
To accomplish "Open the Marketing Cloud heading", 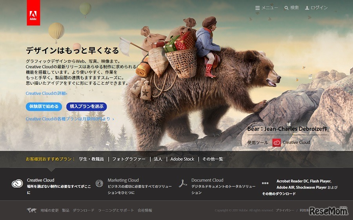I will click(x=123, y=180).
